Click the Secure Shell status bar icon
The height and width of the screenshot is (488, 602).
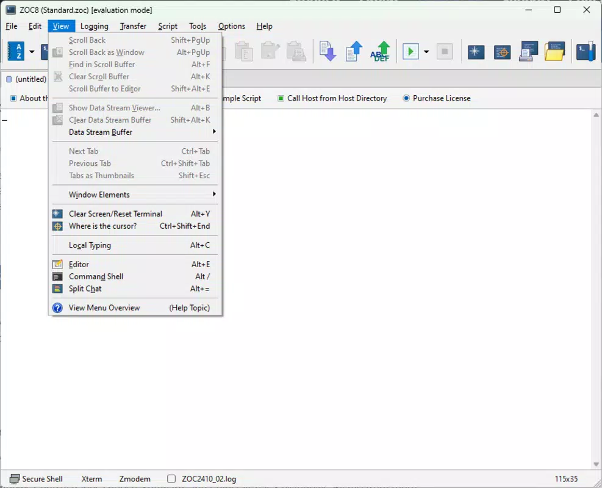[15, 479]
